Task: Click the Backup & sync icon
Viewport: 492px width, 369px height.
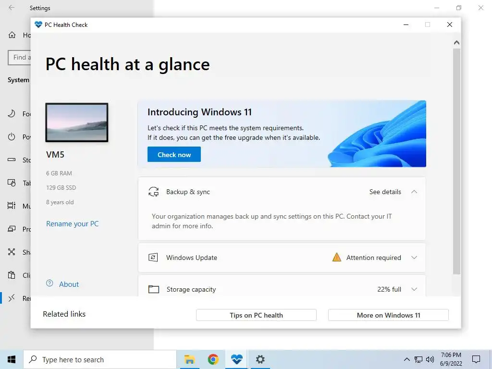Action: [x=153, y=192]
